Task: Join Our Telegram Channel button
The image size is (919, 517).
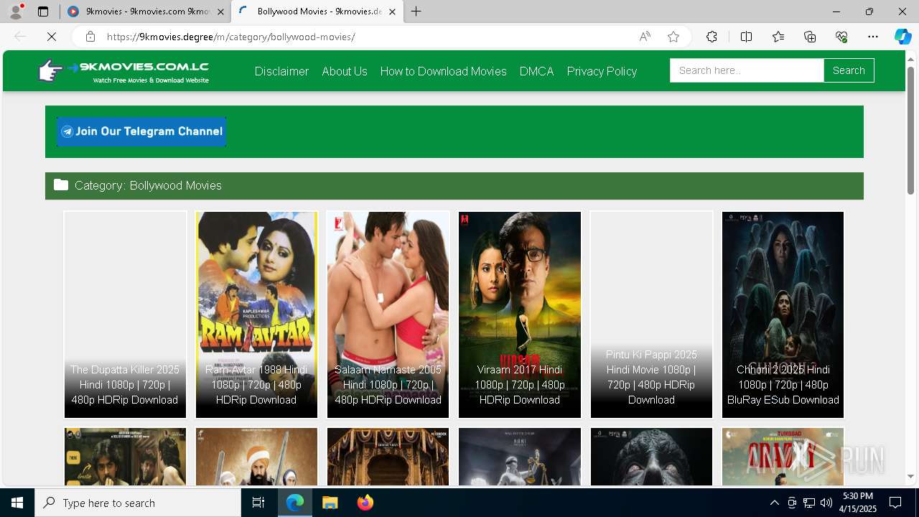Action: click(x=141, y=131)
